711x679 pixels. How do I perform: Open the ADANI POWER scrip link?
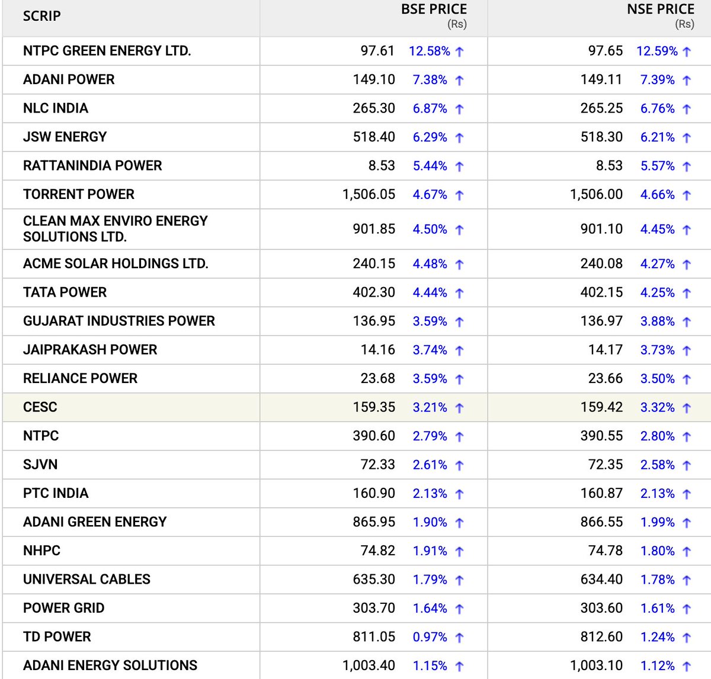coord(69,79)
